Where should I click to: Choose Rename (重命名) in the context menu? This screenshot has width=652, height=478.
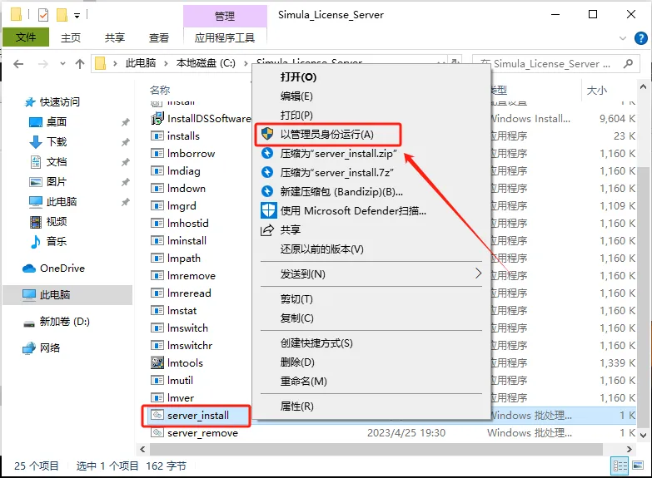(x=304, y=382)
